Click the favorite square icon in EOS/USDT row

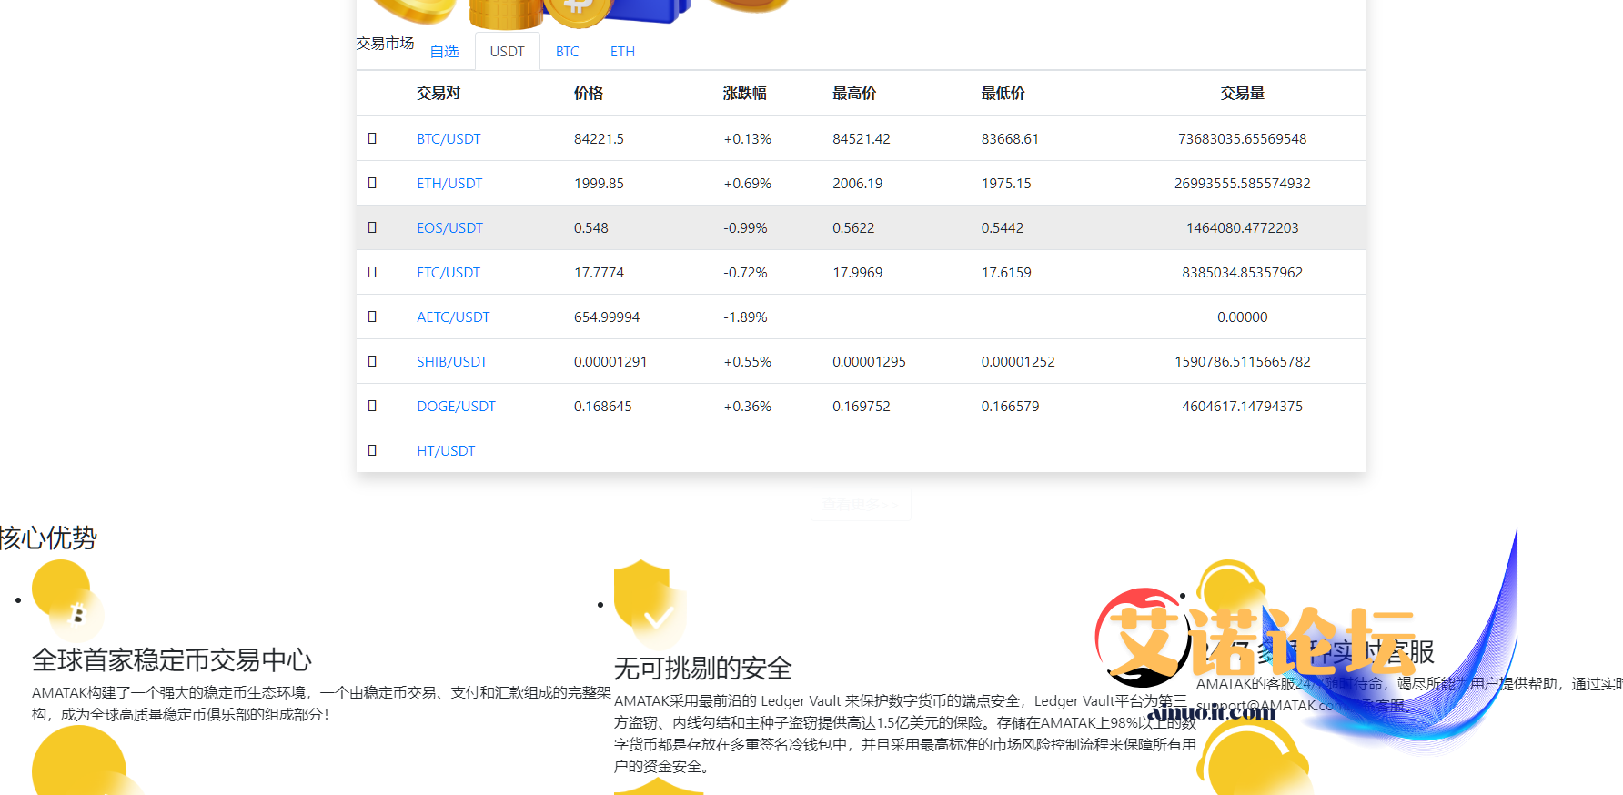[x=372, y=227]
